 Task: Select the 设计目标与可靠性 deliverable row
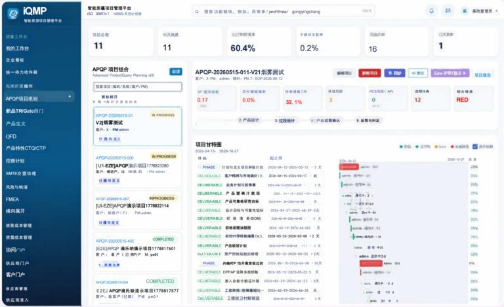click(260, 210)
